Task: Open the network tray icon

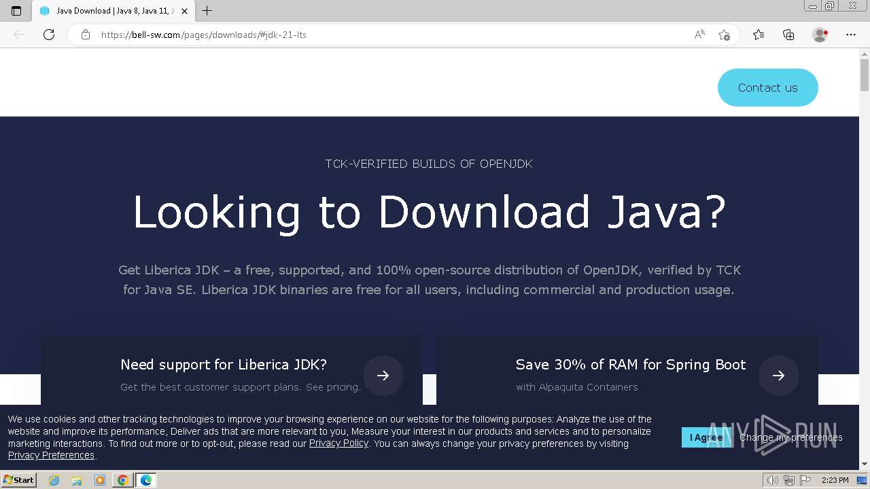Action: point(788,480)
